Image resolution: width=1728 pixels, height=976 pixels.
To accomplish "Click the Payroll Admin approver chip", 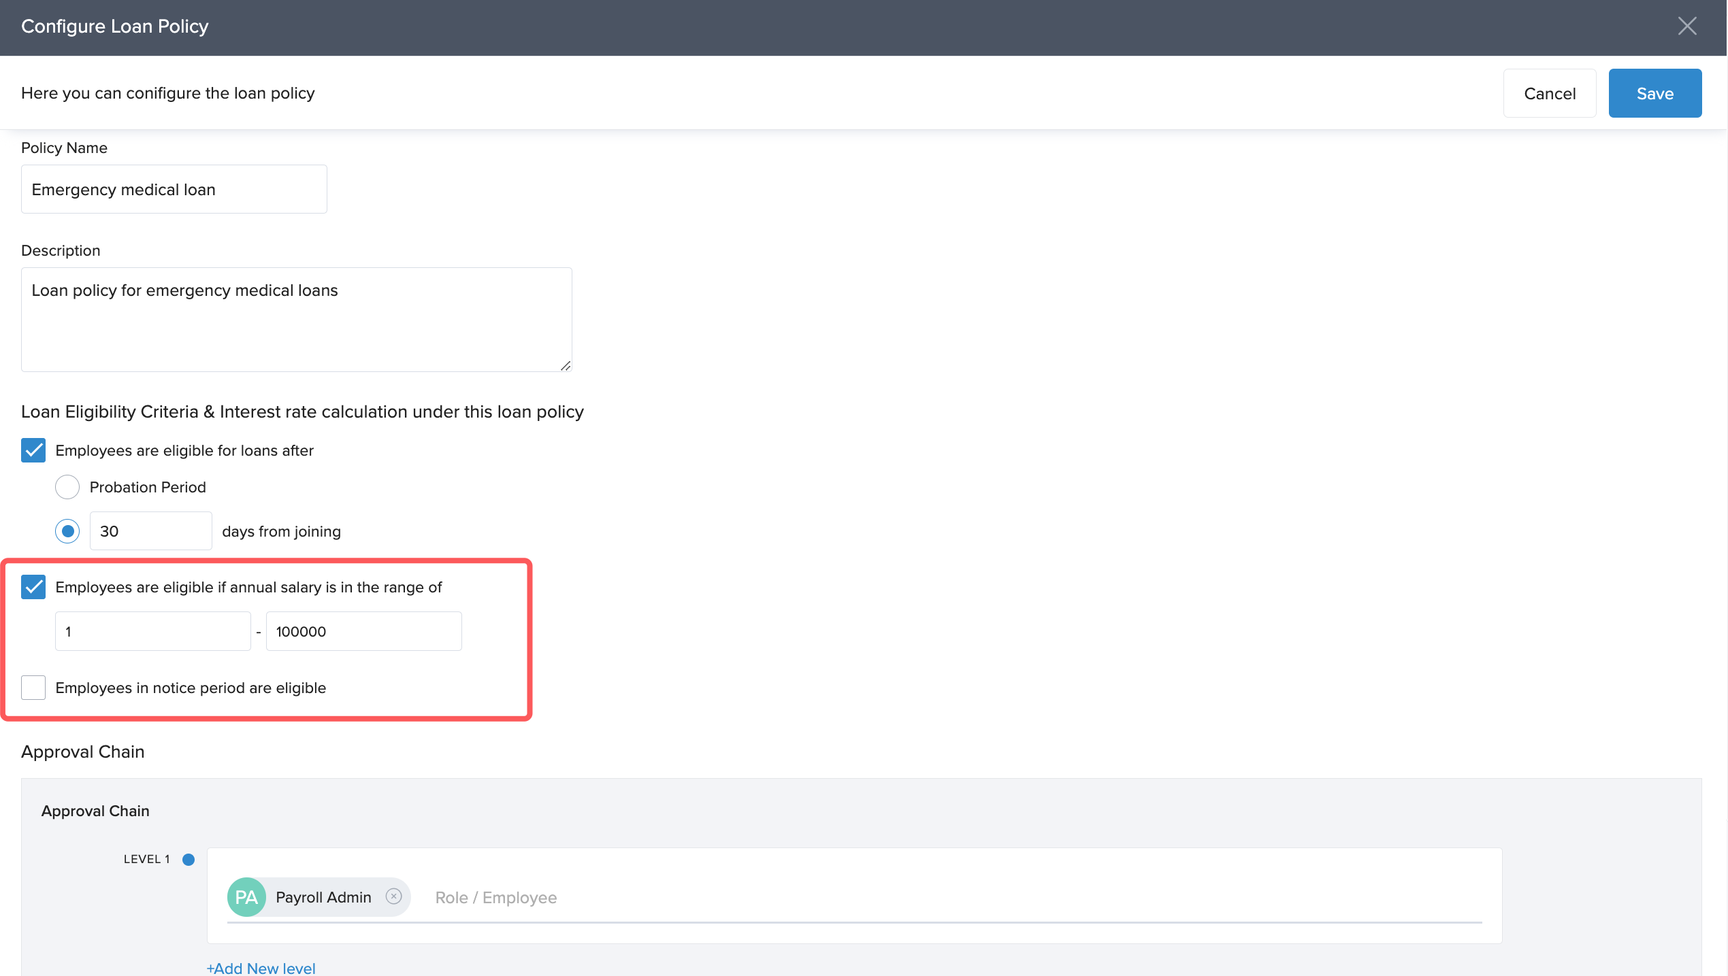I will 323,897.
